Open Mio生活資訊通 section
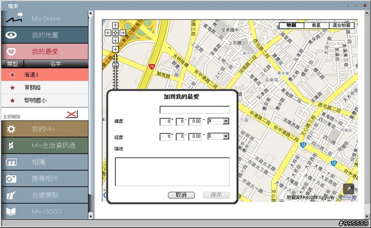The image size is (371, 228). tap(45, 145)
